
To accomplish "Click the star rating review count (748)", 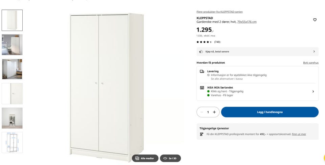I will click(217, 42).
